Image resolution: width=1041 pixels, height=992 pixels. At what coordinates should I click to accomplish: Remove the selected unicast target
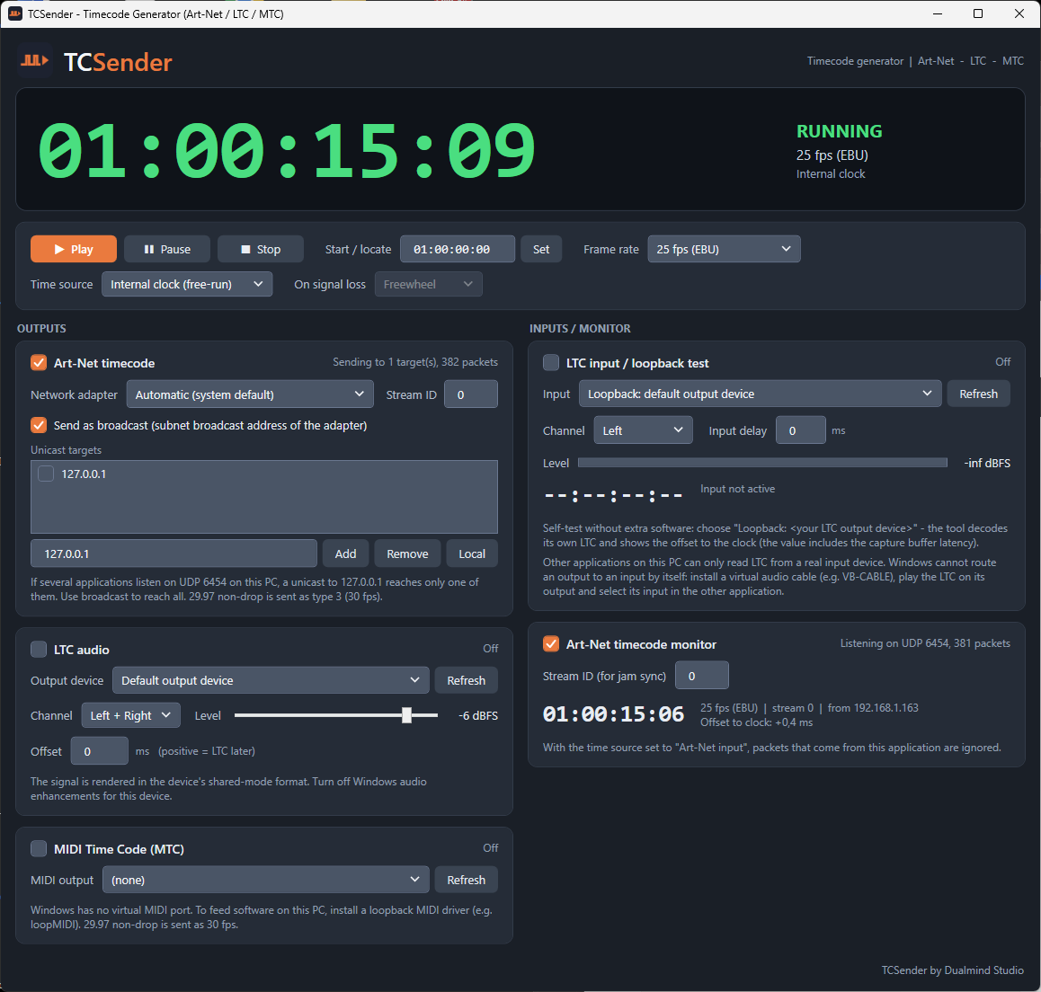tap(407, 554)
